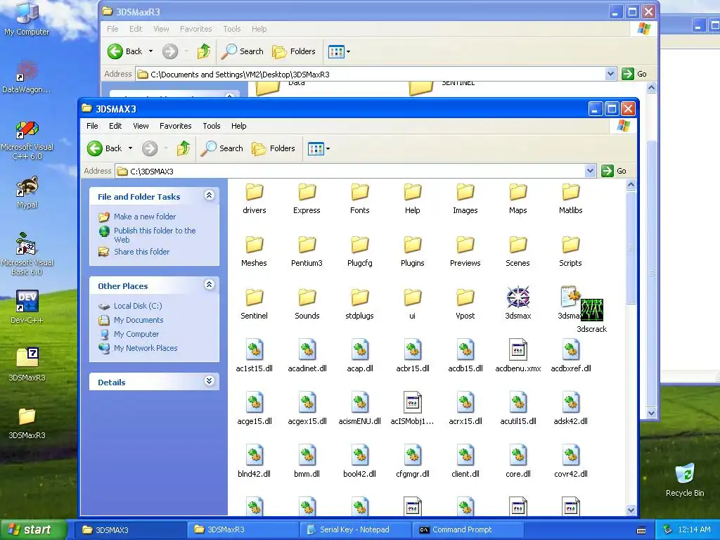
Task: Go to My Computer link in Other Places
Action: click(x=136, y=334)
